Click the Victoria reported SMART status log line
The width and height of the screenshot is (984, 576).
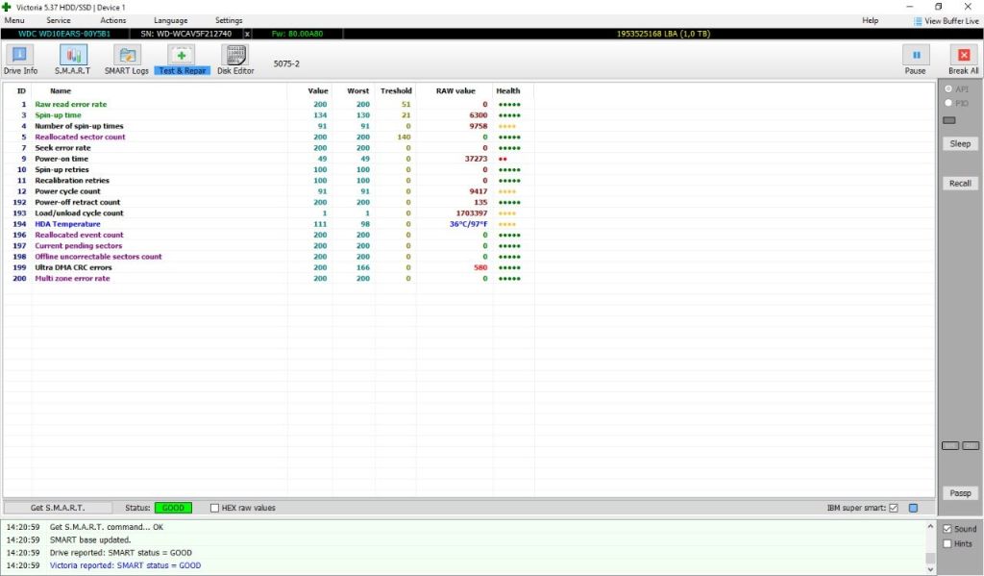coord(126,565)
